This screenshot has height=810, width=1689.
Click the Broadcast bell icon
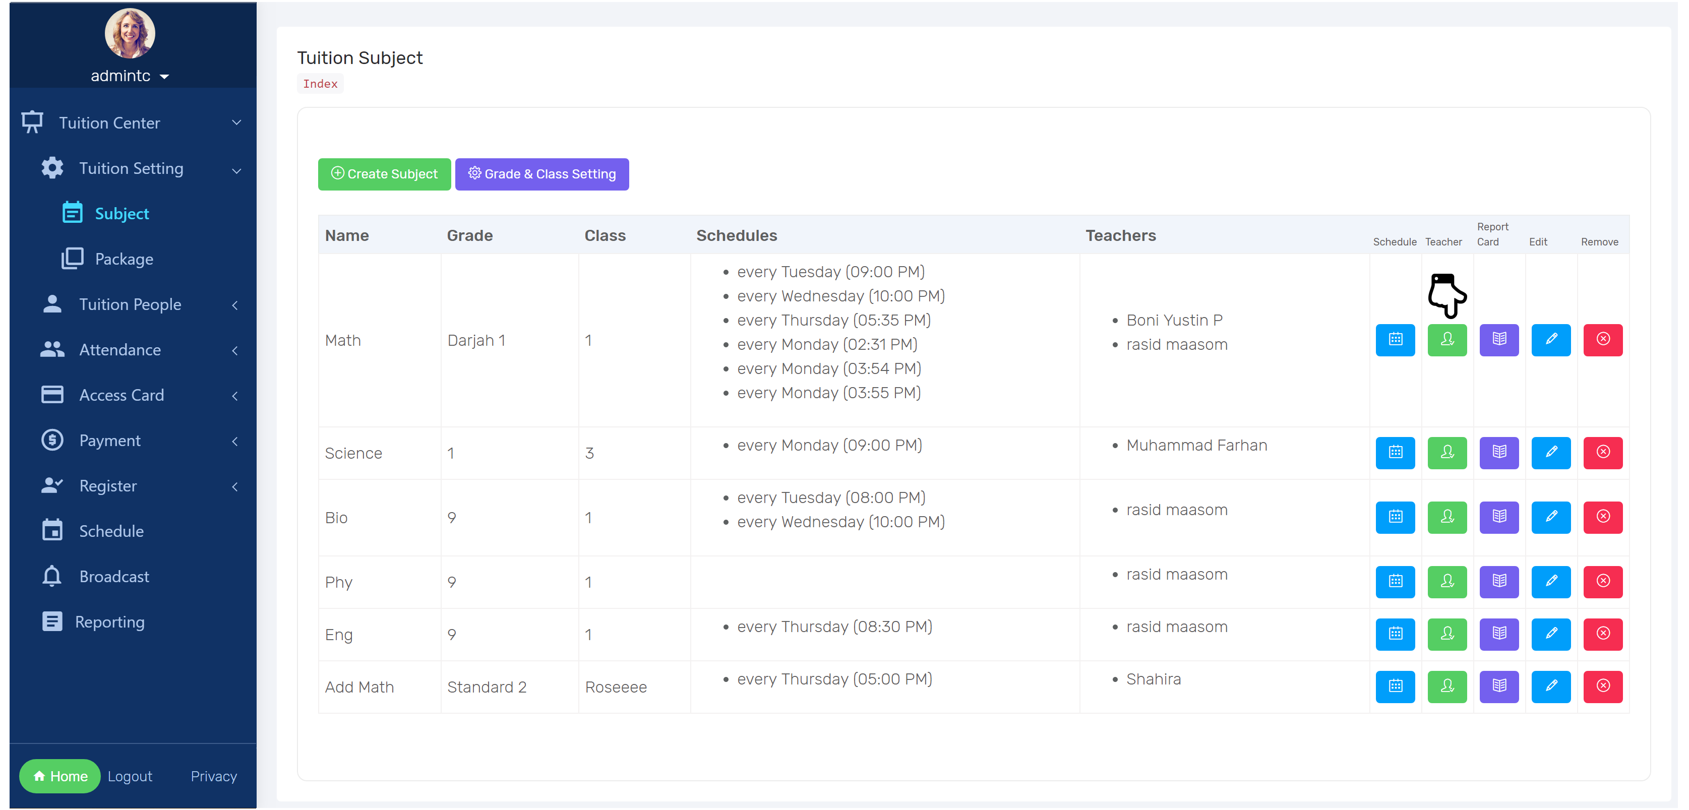coord(52,576)
